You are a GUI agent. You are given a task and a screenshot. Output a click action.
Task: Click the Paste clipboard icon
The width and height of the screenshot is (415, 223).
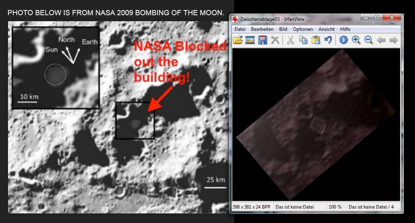tap(316, 40)
